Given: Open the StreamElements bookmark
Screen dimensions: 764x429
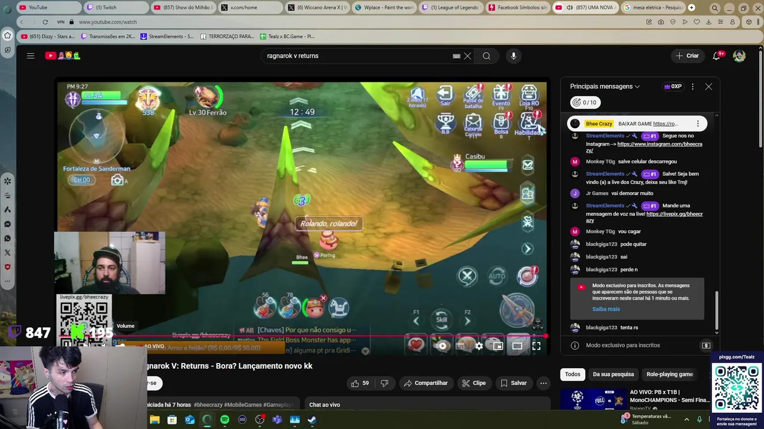Looking at the screenshot, I should (167, 36).
